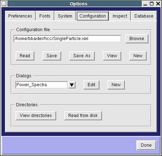Switch to the Database tab

tap(144, 16)
